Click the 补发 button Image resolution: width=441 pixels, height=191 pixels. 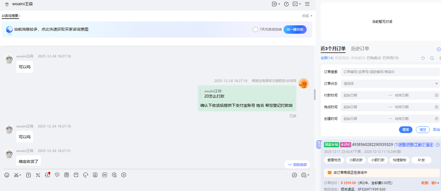click(421, 160)
